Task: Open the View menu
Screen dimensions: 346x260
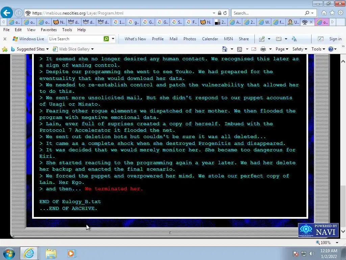Action: coord(31,30)
